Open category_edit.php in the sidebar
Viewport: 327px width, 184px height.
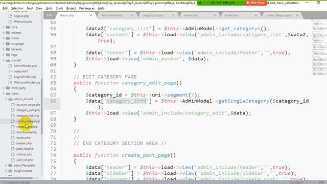28,110
